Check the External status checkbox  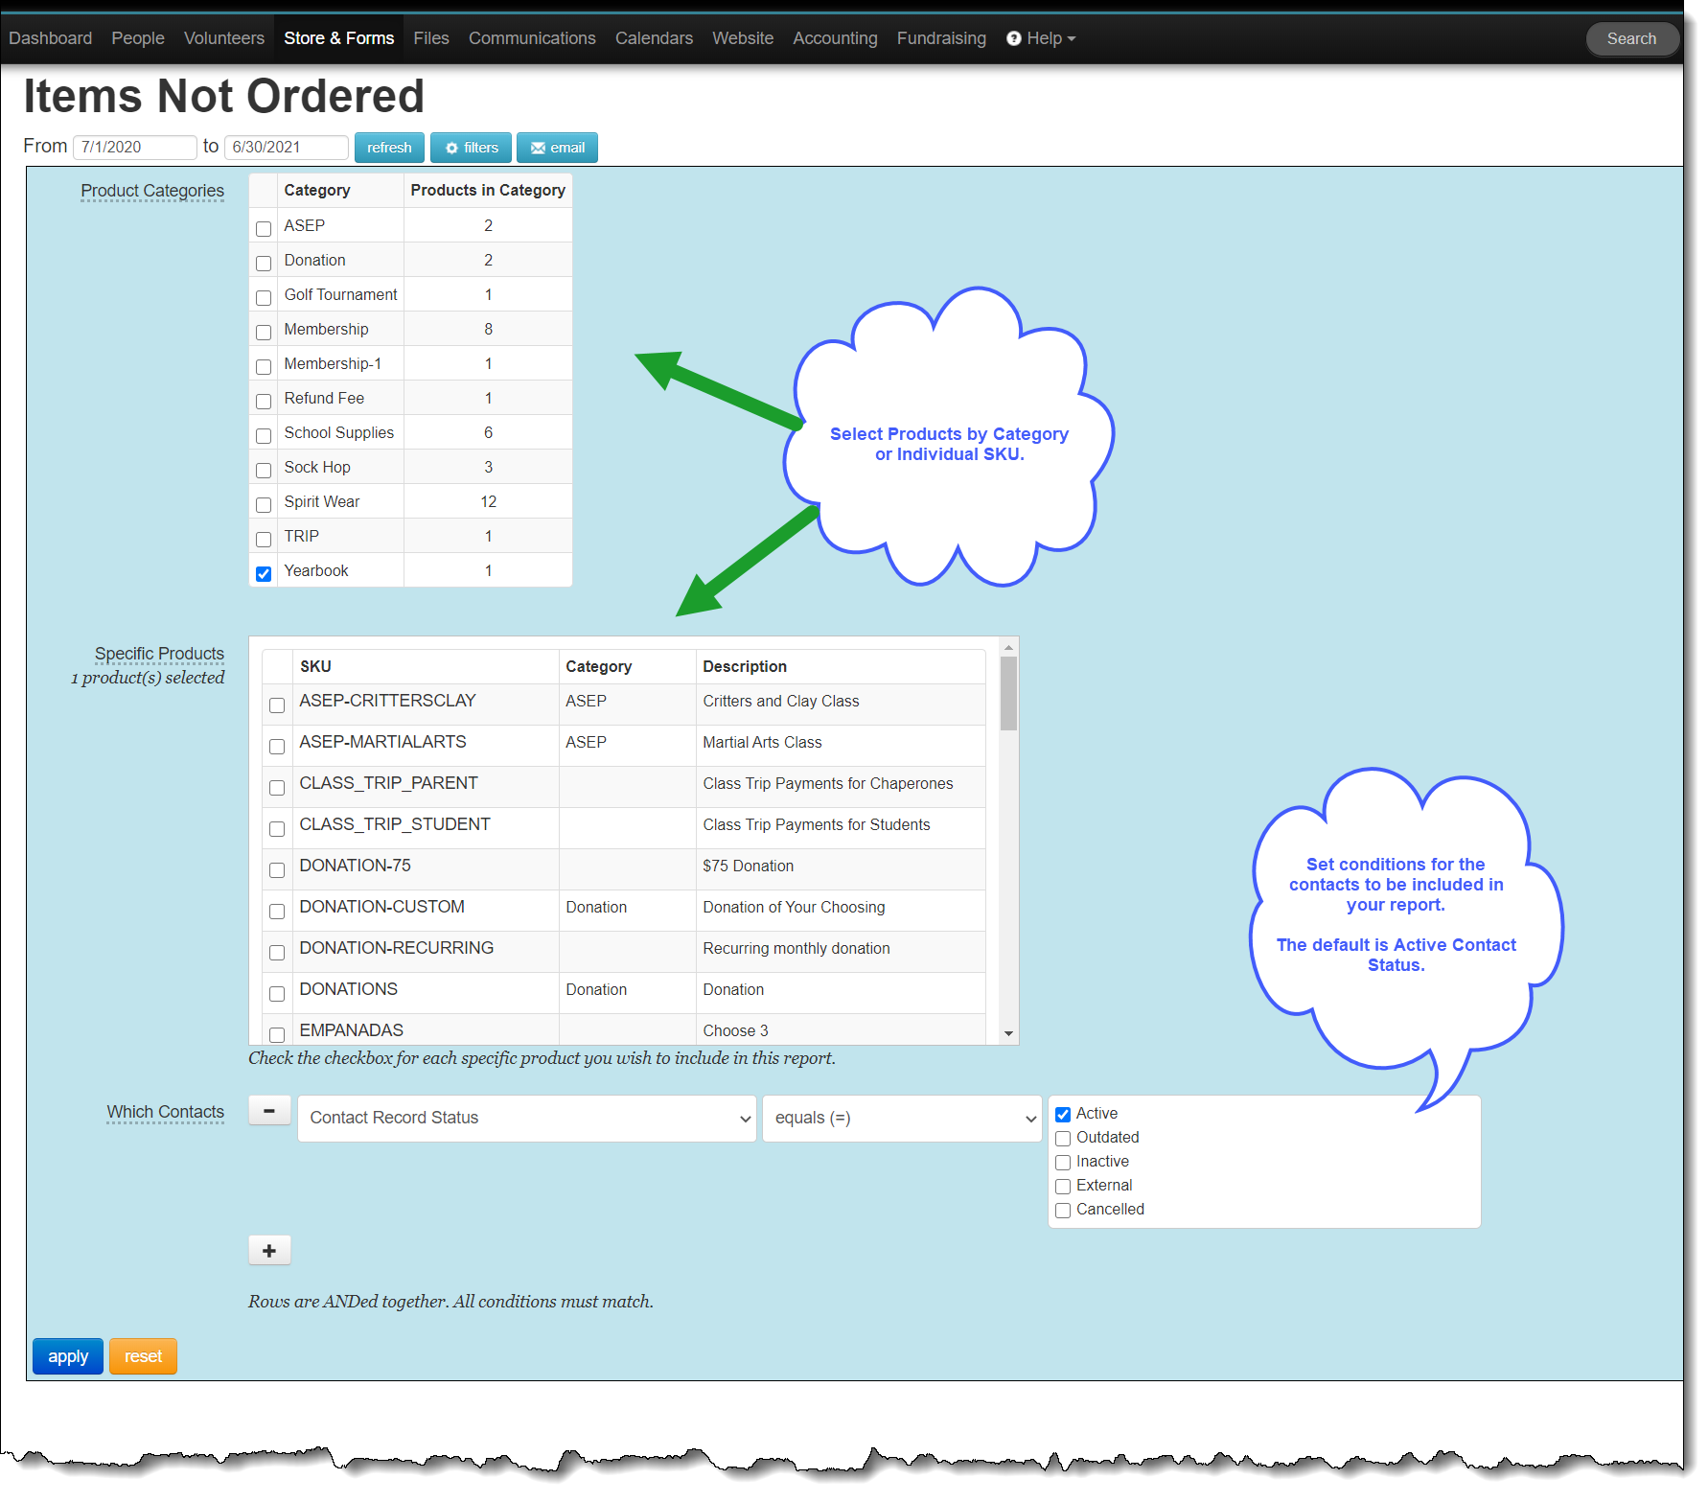1063,1187
